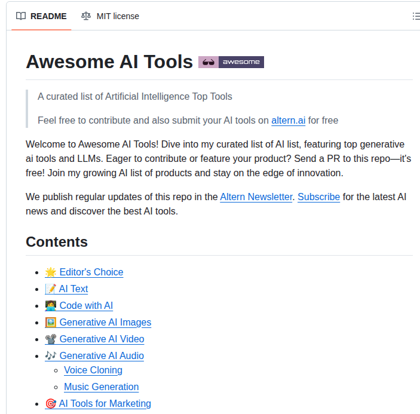Jump to AI Text section
420x414 pixels.
coord(66,289)
